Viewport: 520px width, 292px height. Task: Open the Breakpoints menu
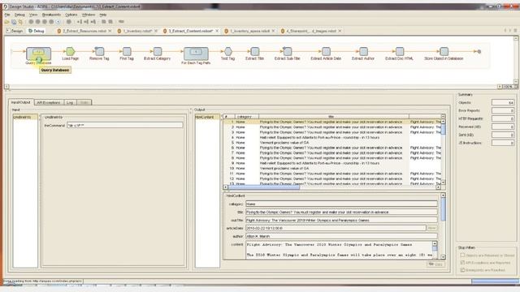click(x=51, y=15)
